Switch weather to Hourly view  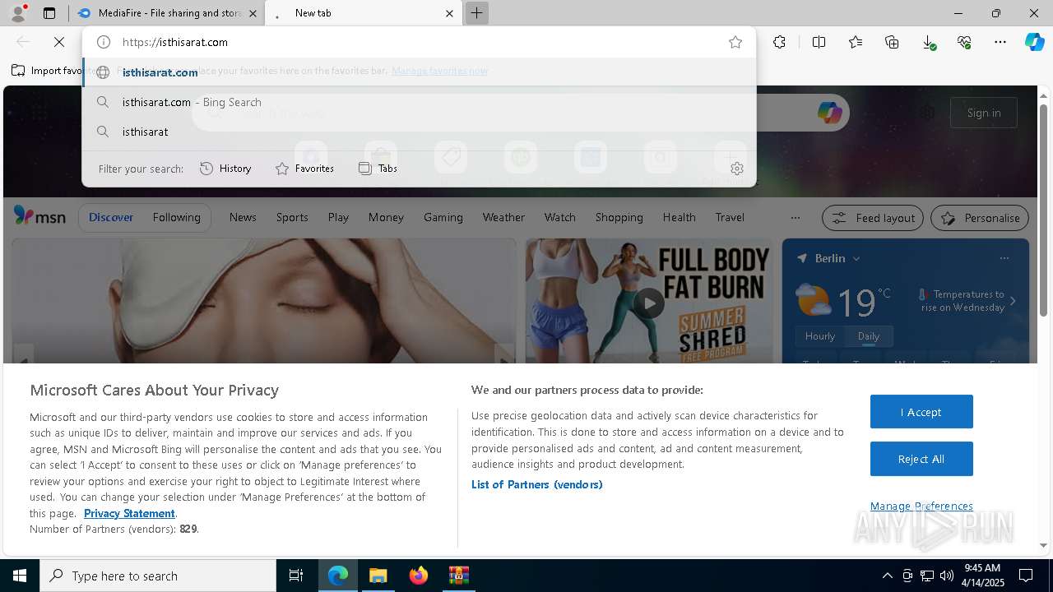(820, 336)
